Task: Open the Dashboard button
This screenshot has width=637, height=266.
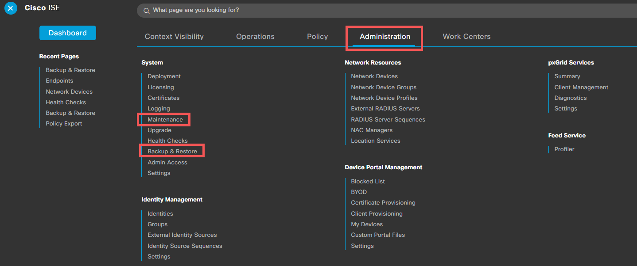Action: 67,33
